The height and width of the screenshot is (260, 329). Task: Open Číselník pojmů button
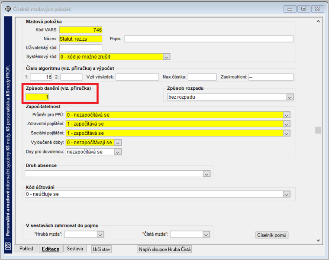coord(272,235)
